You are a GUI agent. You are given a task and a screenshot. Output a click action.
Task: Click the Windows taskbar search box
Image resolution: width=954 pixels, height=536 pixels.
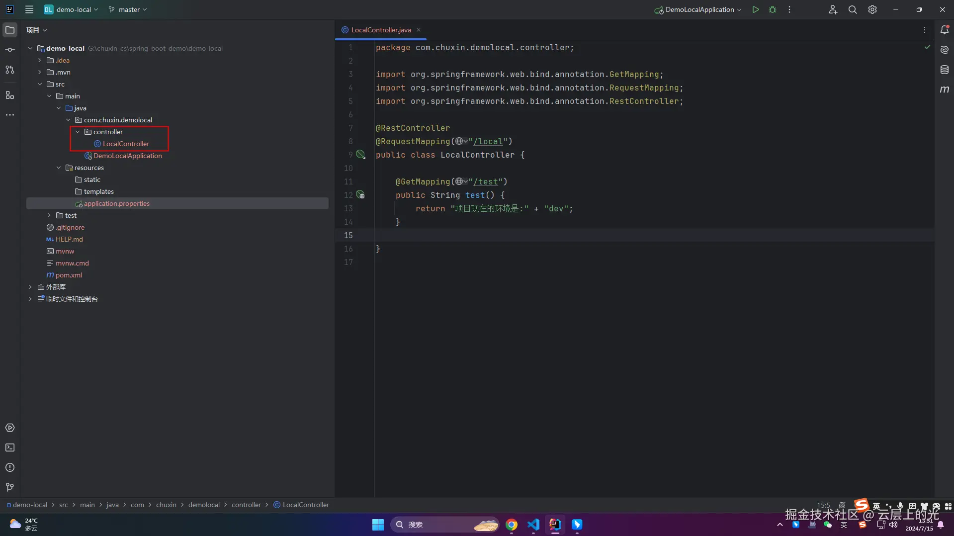445,525
